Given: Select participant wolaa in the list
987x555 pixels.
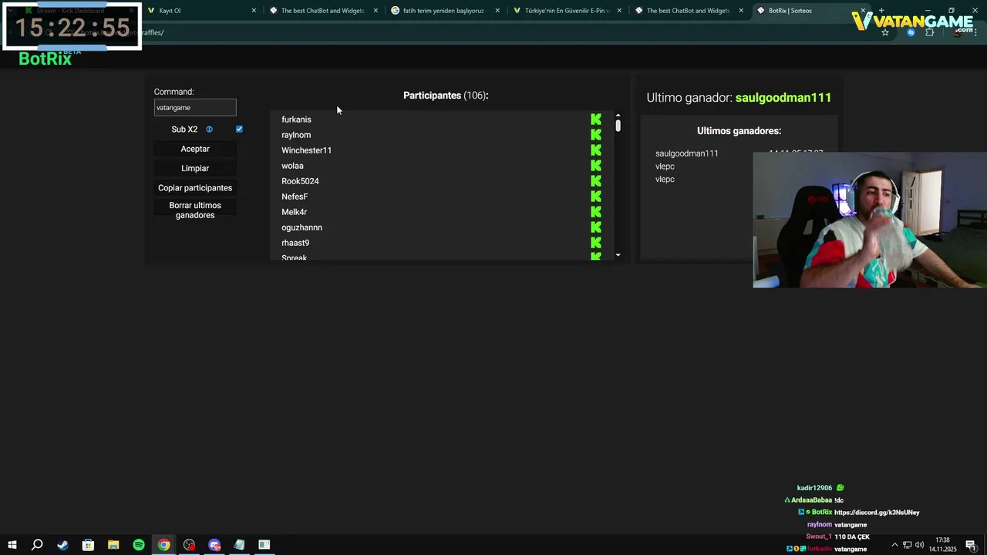Looking at the screenshot, I should pos(292,166).
